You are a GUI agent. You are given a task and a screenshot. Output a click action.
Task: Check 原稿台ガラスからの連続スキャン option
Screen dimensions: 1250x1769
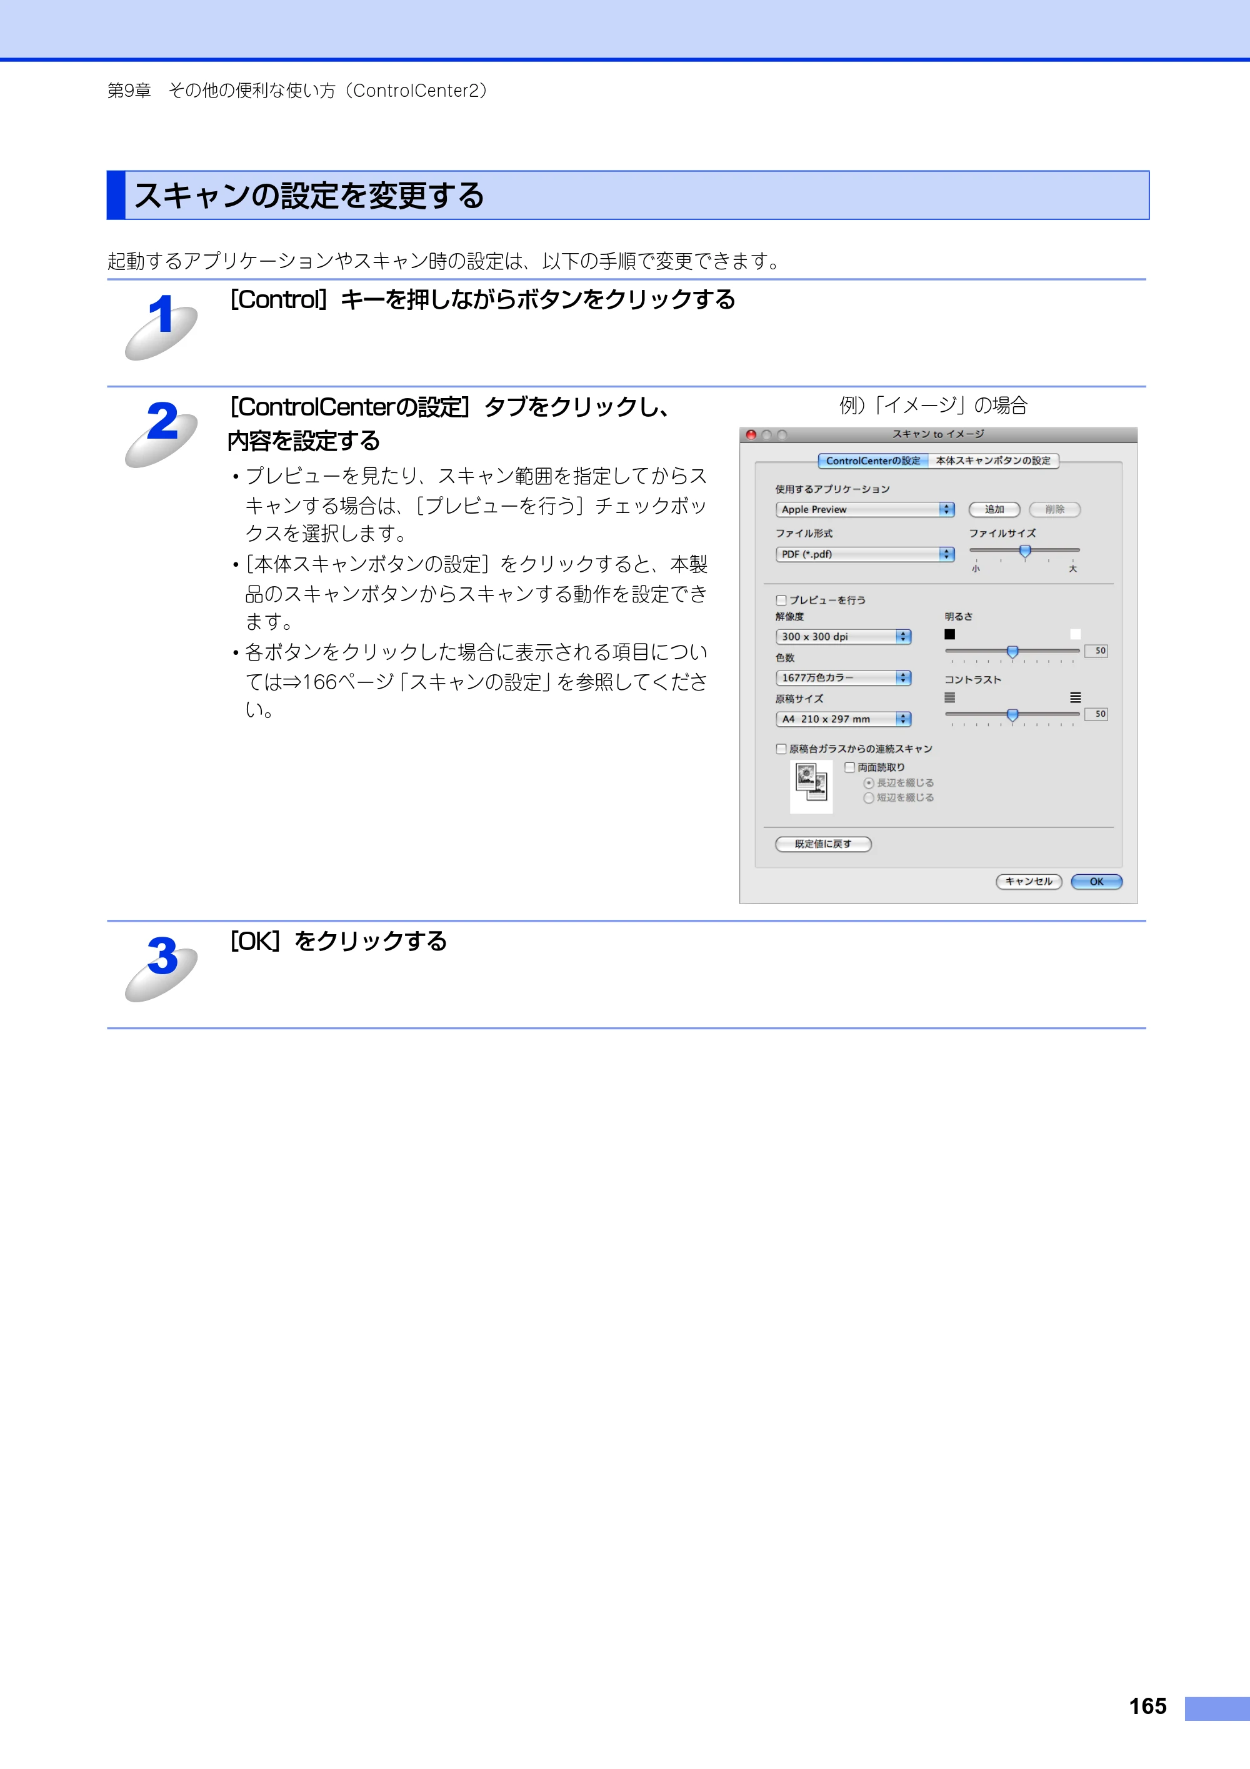(x=781, y=749)
